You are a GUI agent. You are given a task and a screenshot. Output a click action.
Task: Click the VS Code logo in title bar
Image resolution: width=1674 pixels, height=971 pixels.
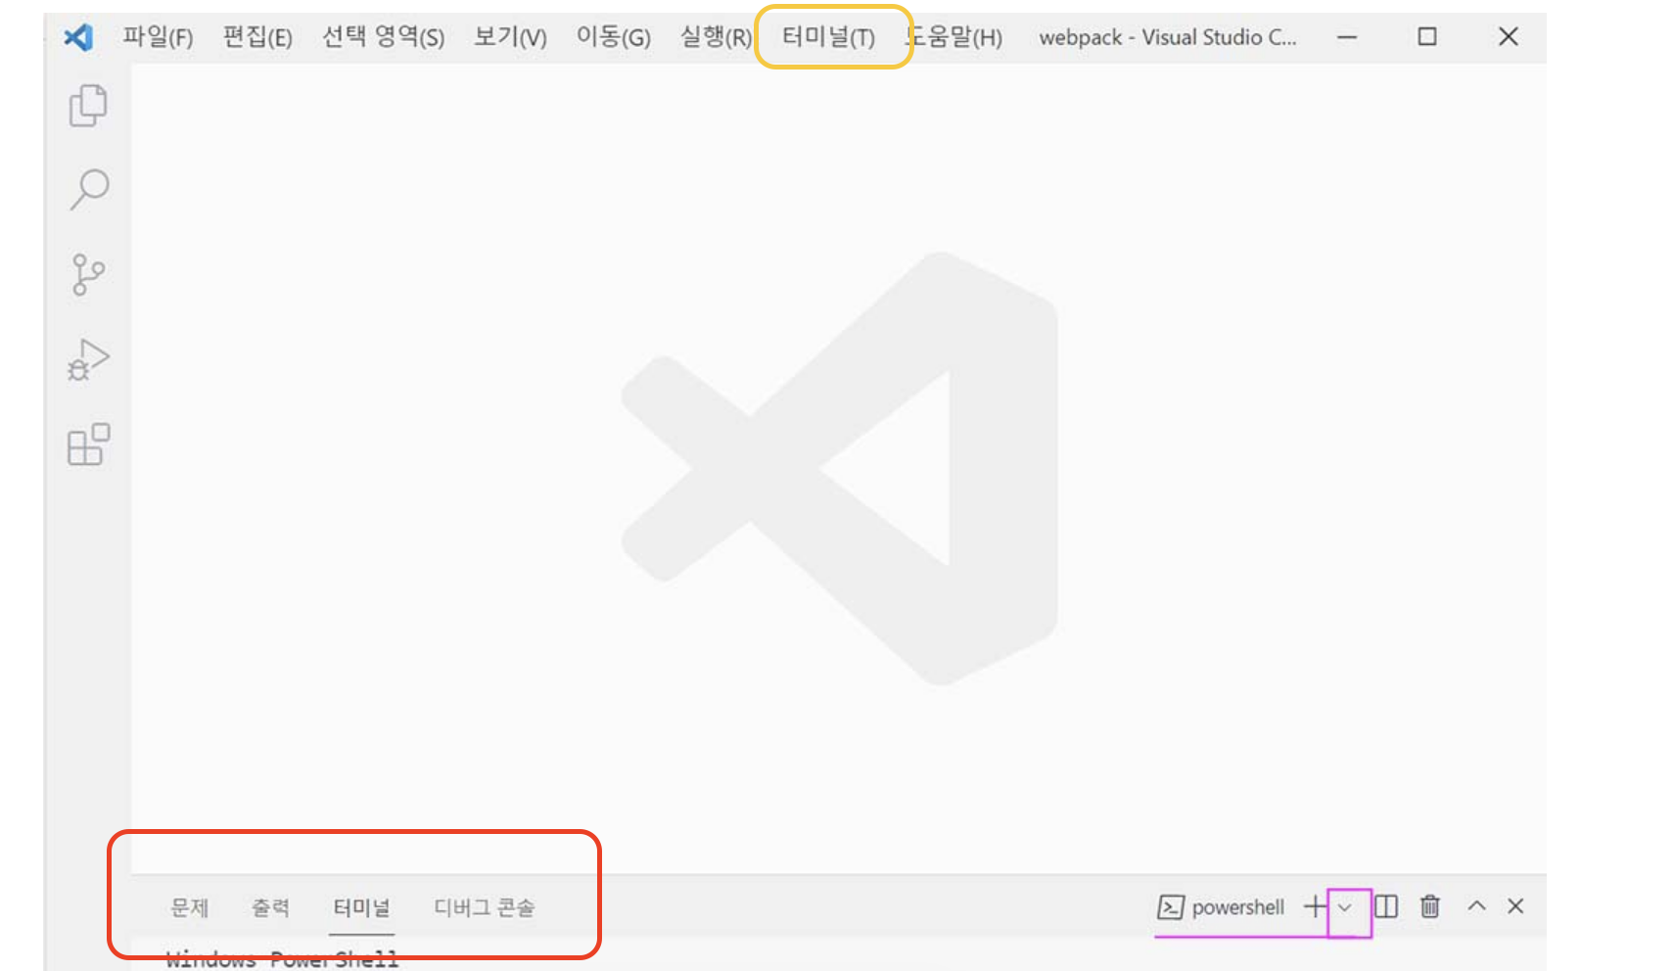click(78, 37)
